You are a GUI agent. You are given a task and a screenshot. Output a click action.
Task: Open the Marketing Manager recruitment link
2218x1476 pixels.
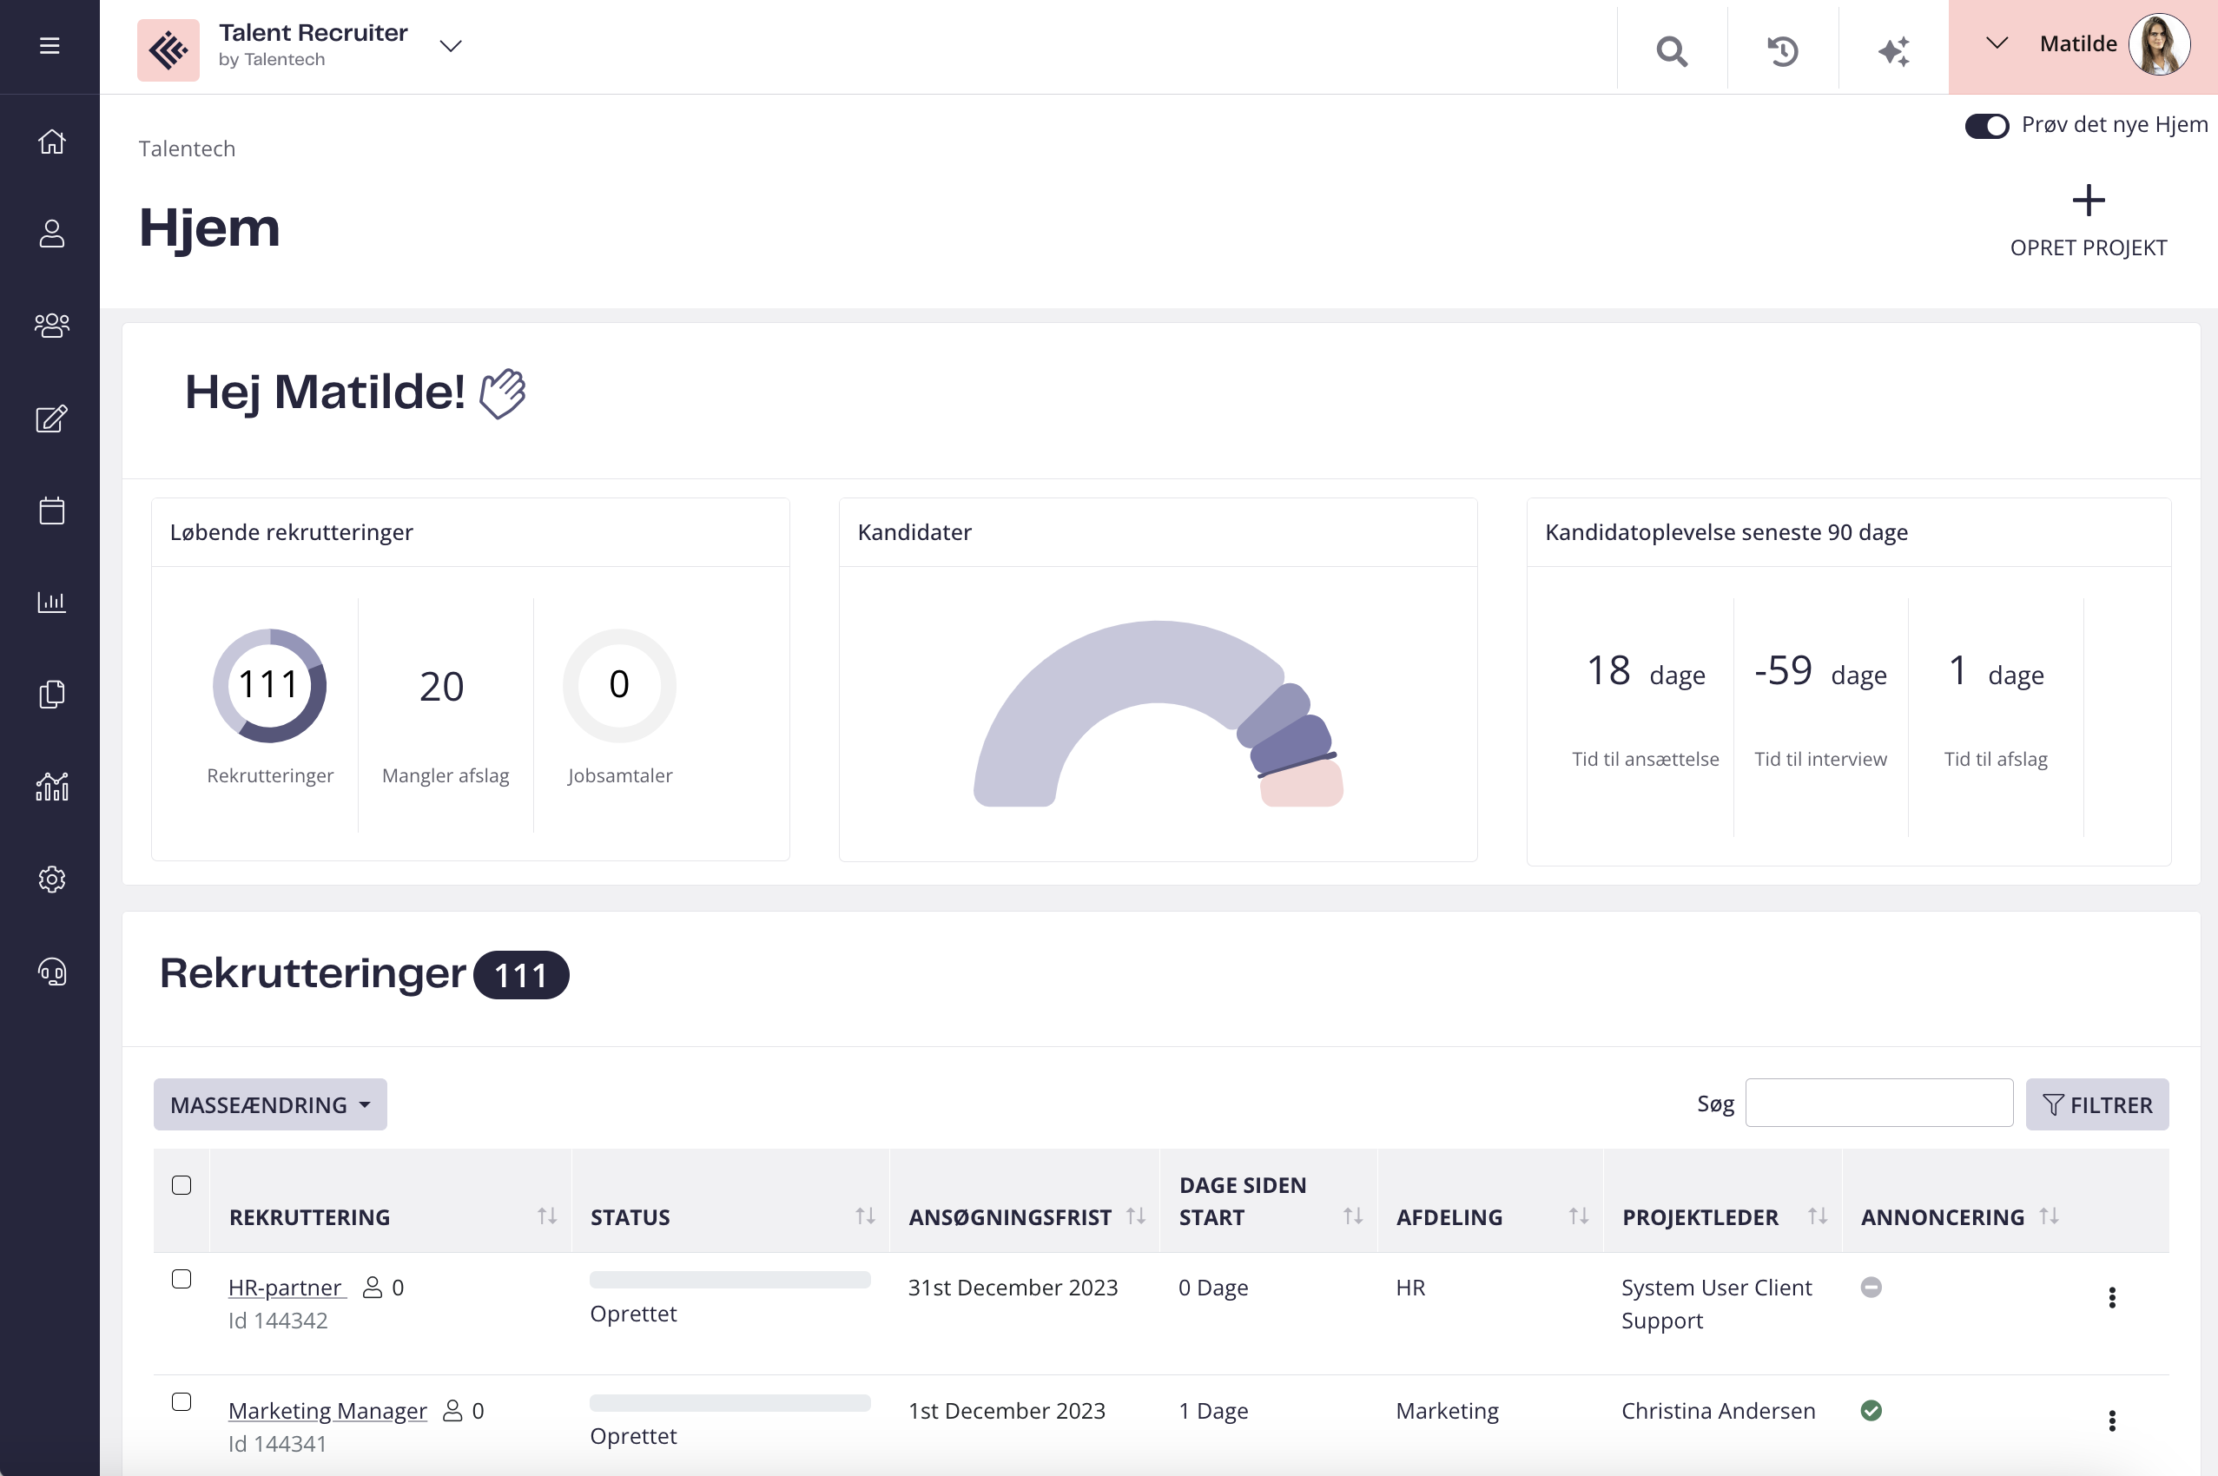(327, 1409)
